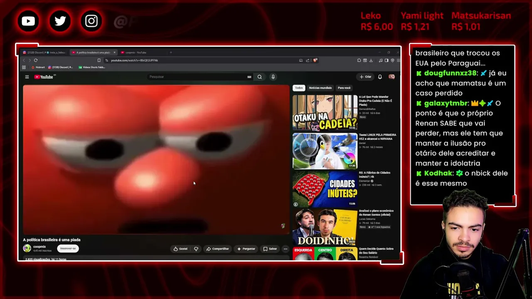Open YouTube notifications bell
Viewport: 532px width, 299px height.
pyautogui.click(x=380, y=77)
